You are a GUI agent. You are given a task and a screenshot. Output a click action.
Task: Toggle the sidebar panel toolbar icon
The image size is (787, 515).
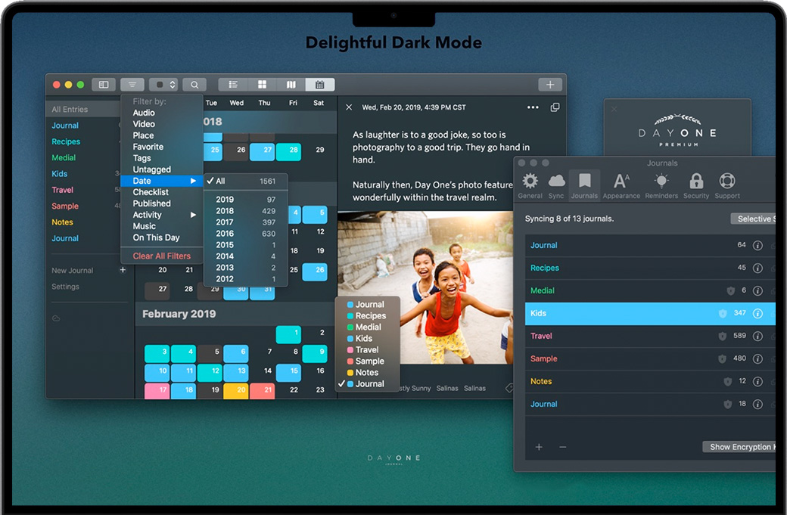point(104,85)
